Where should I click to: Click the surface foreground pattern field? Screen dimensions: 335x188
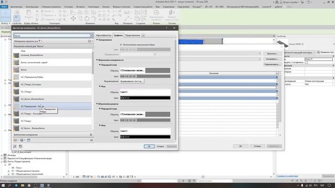145,70
